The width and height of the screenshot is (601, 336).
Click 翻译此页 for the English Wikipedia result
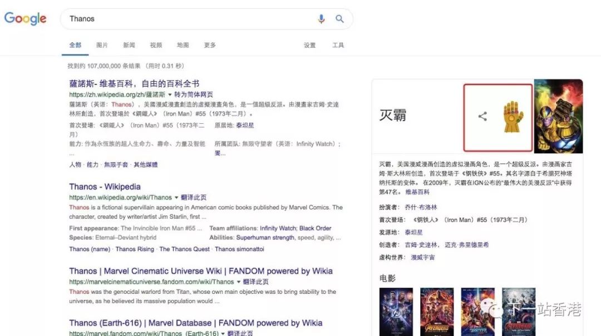194,198
